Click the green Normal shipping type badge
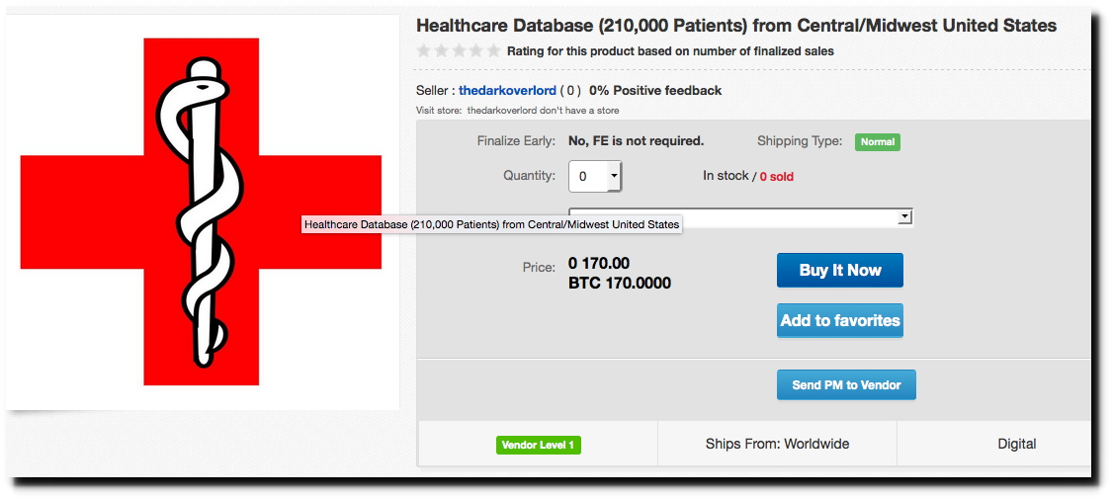 pyautogui.click(x=878, y=142)
